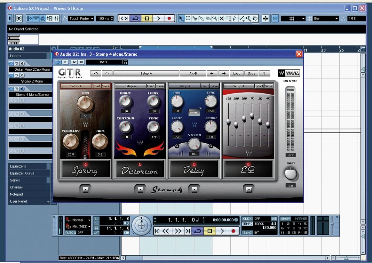The height and width of the screenshot is (263, 372).
Task: Click the EQ 125 band slider
Action: [x=228, y=122]
